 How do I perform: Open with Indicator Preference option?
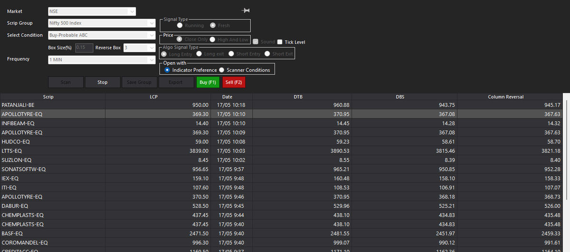click(x=167, y=70)
